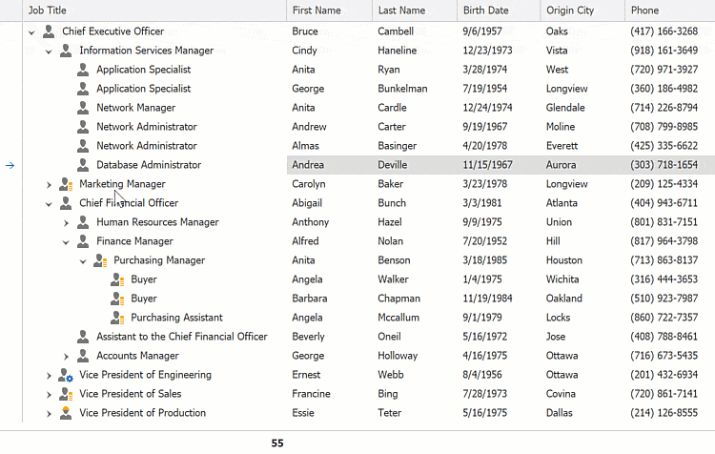This screenshot has height=454, width=715.
Task: Sort by the Birth Date column header
Action: [498, 10]
